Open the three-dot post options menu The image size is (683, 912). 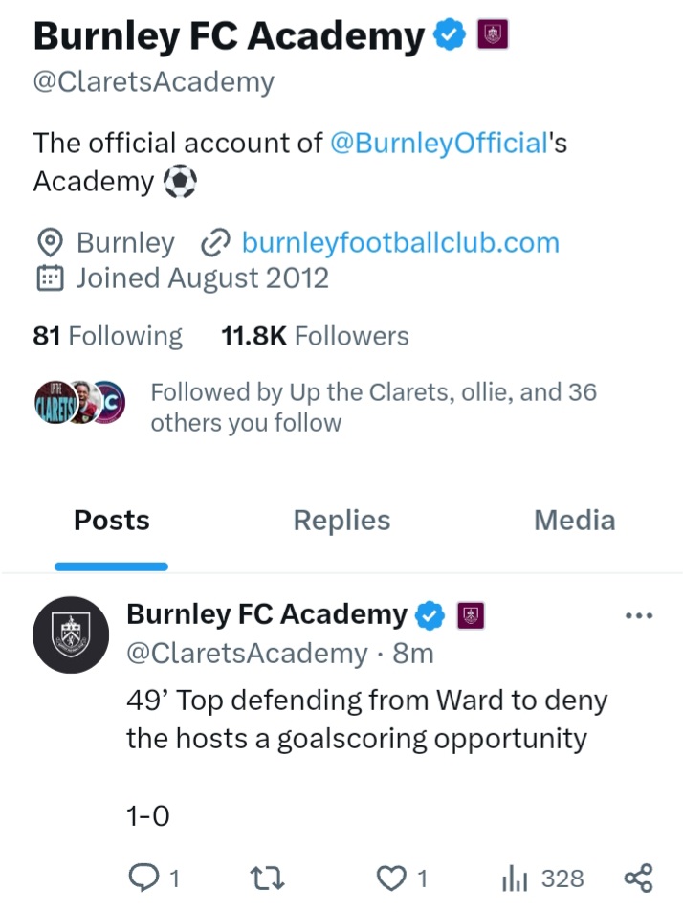(638, 616)
